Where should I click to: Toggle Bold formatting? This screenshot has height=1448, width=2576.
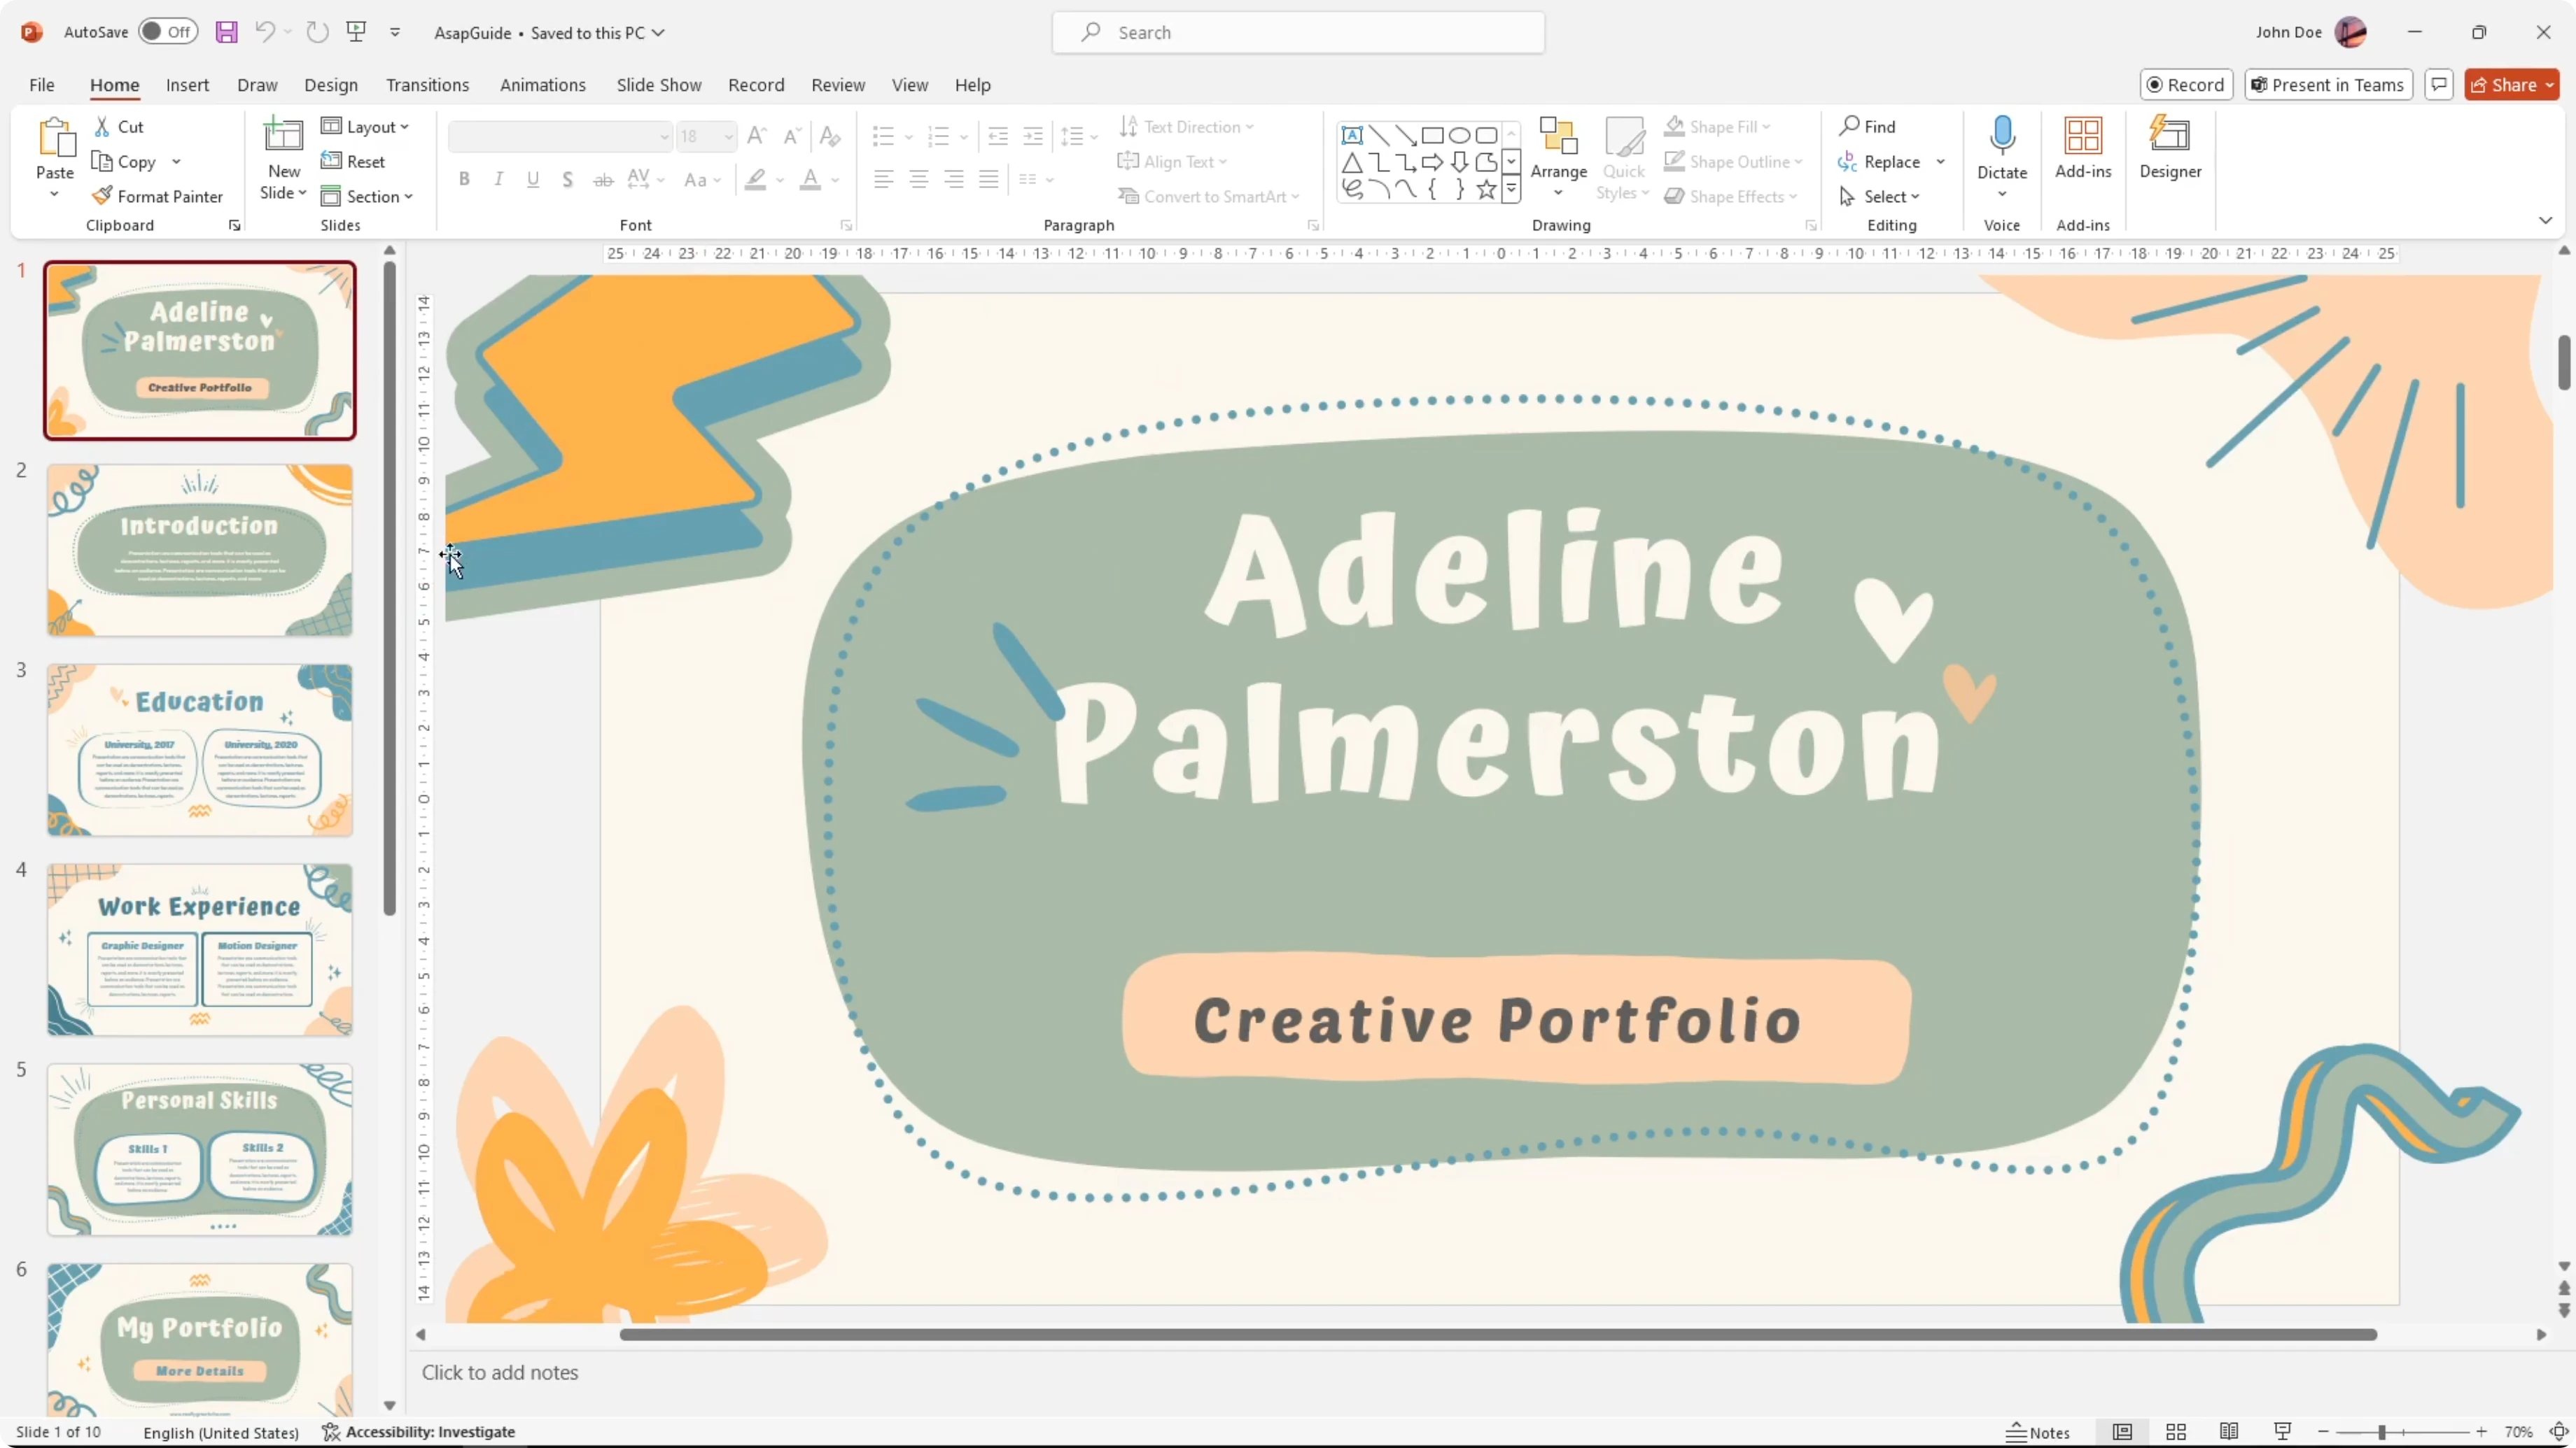pyautogui.click(x=464, y=179)
